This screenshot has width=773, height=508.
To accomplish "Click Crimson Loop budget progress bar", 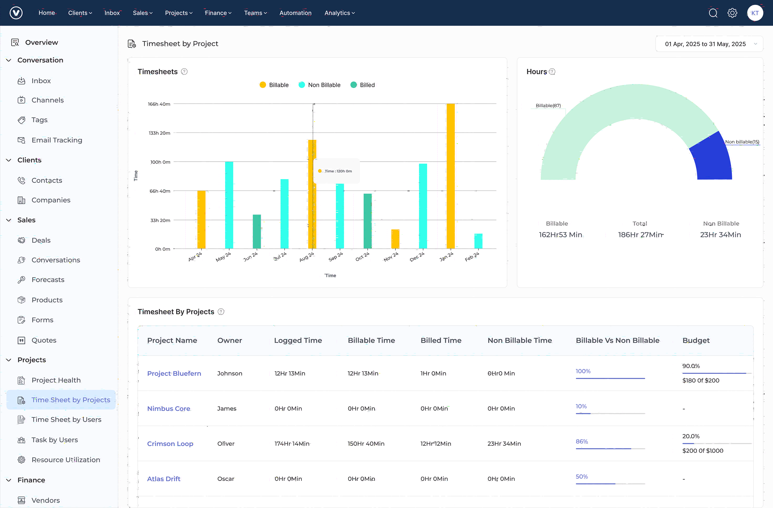I will point(717,443).
